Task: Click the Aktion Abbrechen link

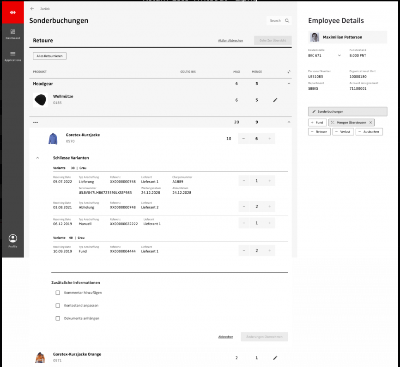Action: click(x=230, y=41)
